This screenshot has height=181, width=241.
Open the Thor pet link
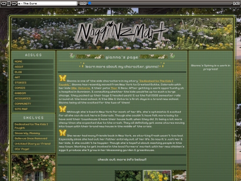click(x=114, y=88)
